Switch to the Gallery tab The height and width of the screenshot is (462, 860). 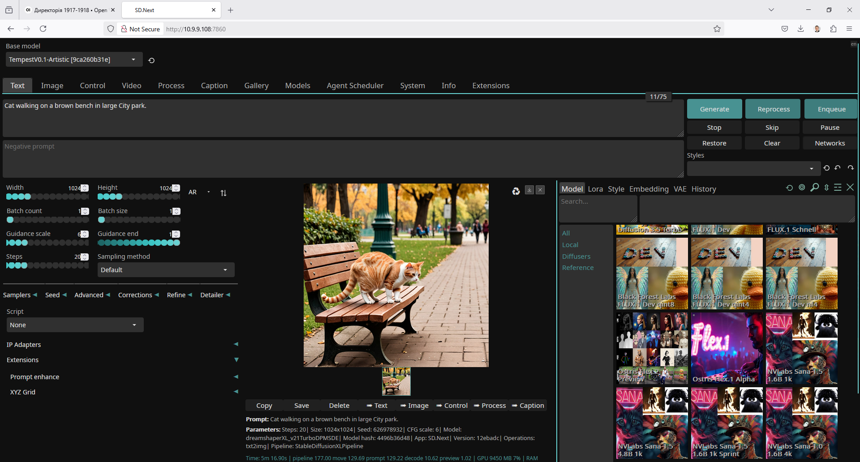[256, 86]
